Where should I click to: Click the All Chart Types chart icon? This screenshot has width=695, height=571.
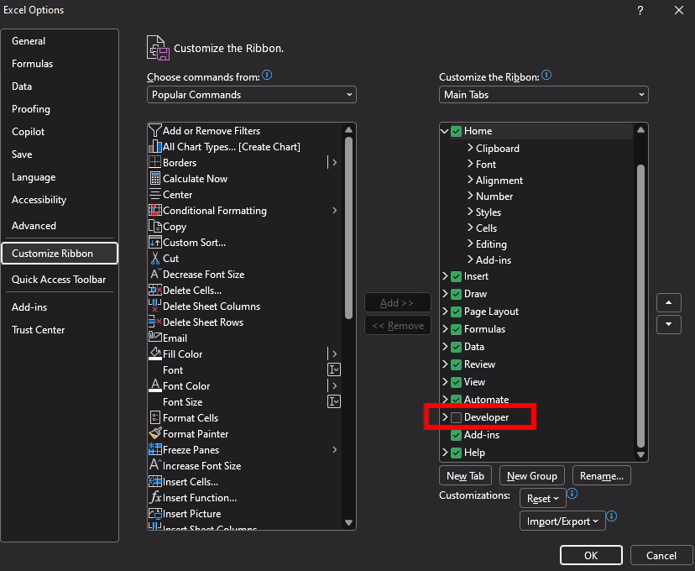pos(154,147)
